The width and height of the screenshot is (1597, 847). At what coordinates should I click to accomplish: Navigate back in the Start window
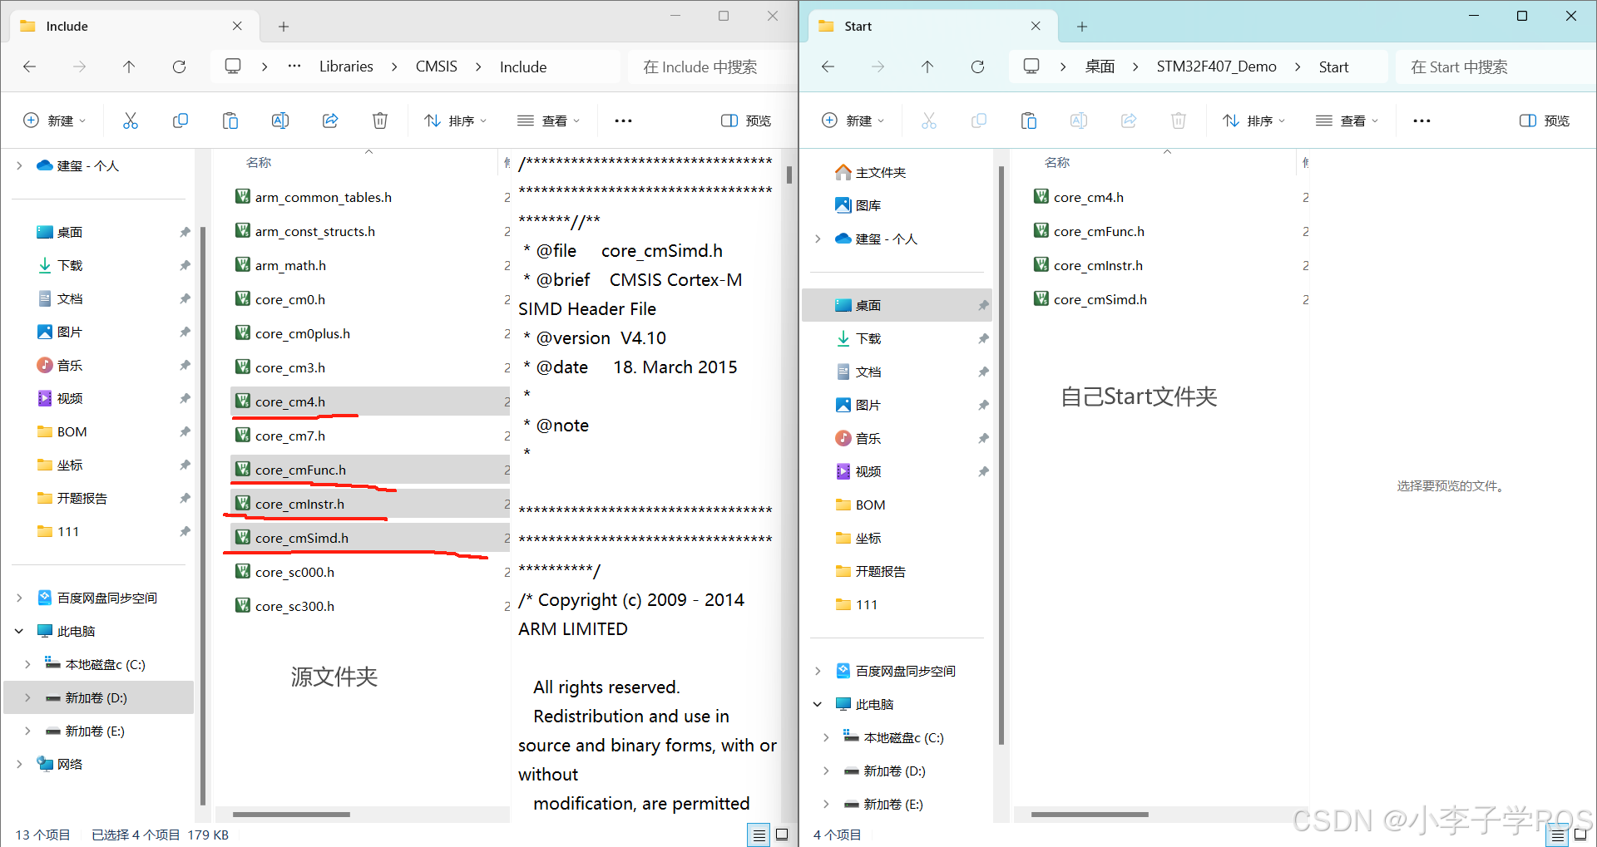tap(828, 66)
